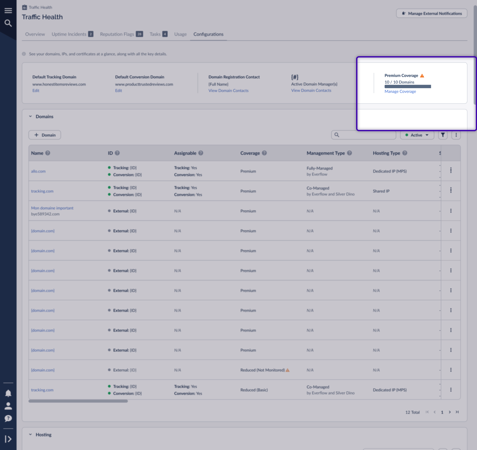The height and width of the screenshot is (450, 477).
Task: Open the Mon domaine important link
Action: [x=52, y=208]
